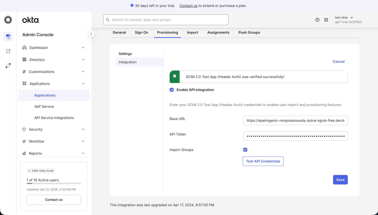Open the Admin Console sidebar icon
Screen dimensions: 378x215
point(8,37)
